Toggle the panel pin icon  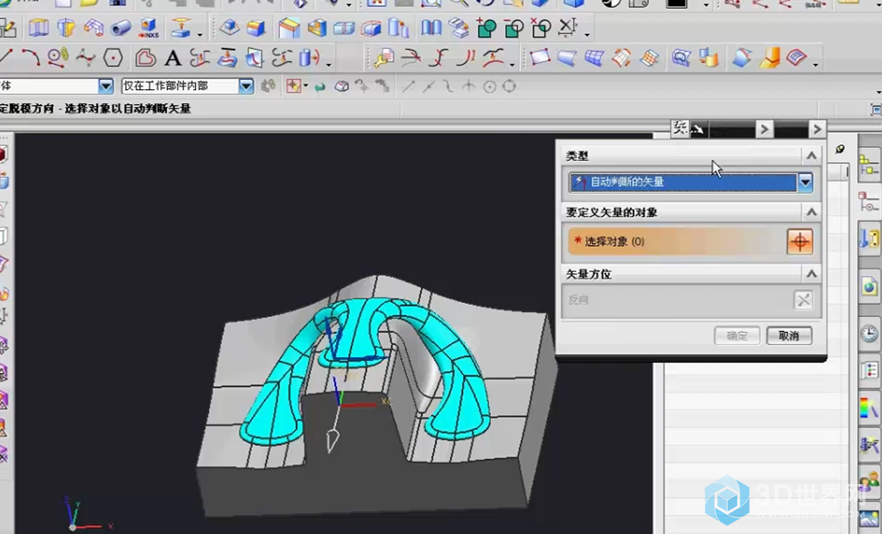click(x=839, y=149)
